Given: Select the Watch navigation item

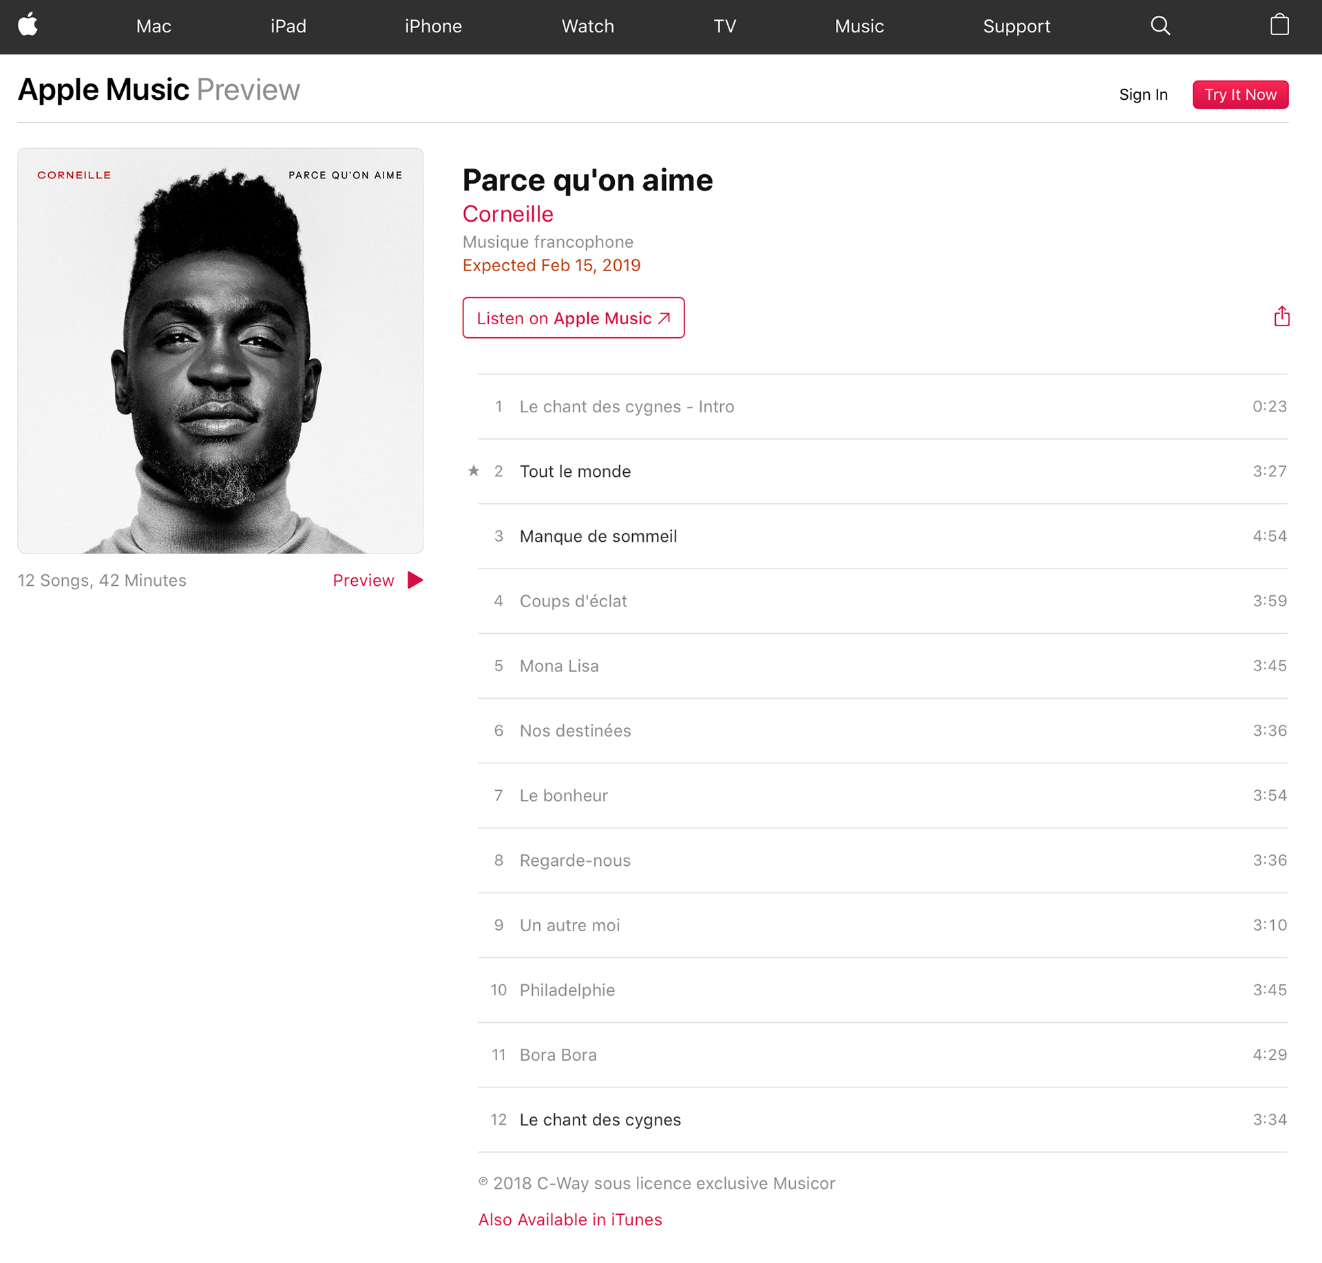Looking at the screenshot, I should [587, 26].
